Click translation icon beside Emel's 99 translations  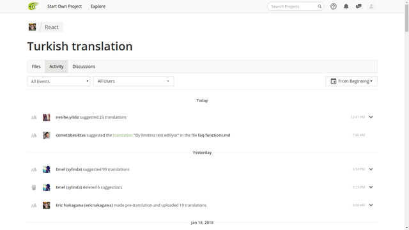(x=34, y=170)
